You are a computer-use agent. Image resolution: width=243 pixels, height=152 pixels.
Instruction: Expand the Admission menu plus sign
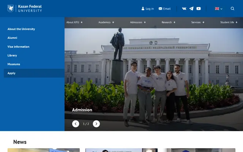pyautogui.click(x=145, y=22)
